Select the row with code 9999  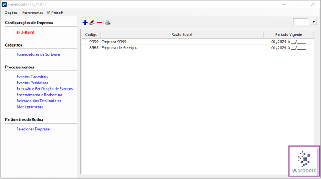coord(198,42)
